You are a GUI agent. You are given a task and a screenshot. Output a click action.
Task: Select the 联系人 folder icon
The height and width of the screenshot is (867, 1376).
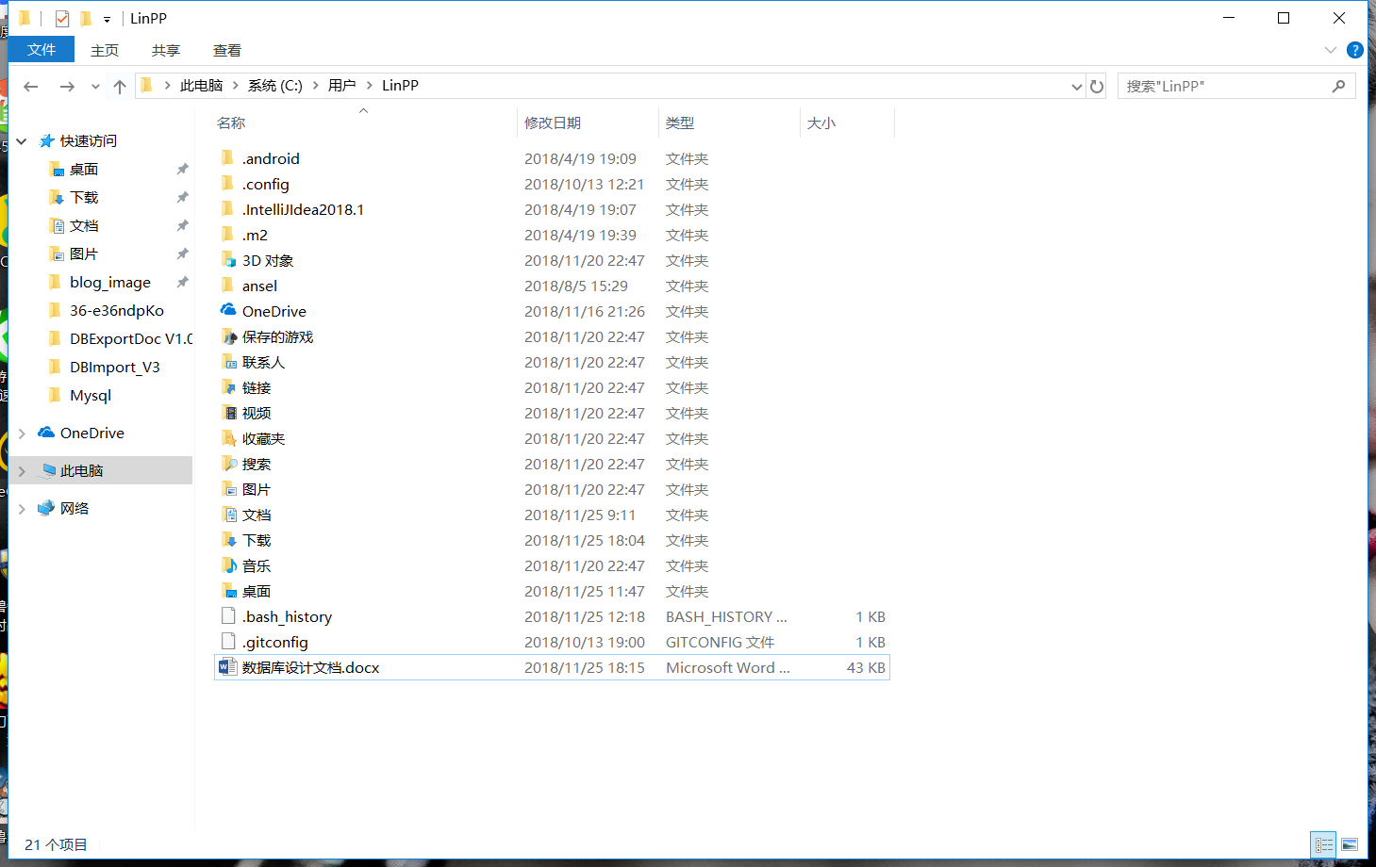[x=228, y=361]
